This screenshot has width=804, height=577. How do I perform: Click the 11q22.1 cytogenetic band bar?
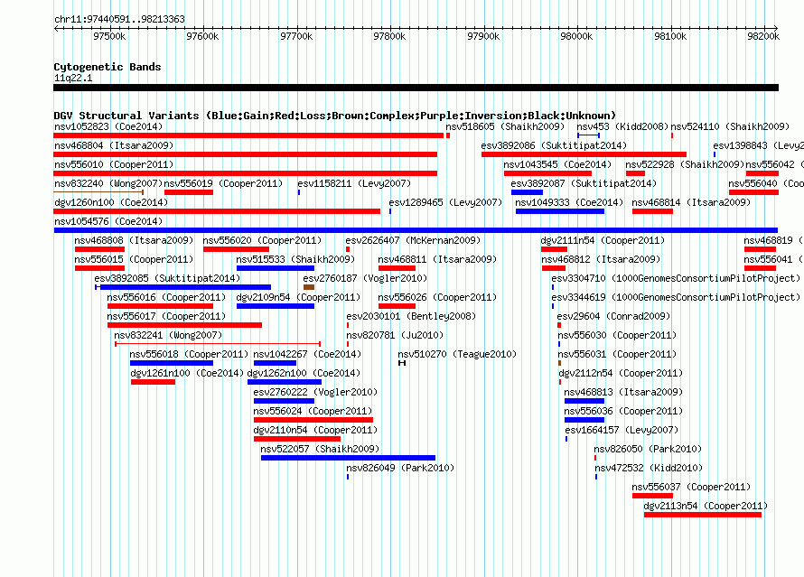point(416,88)
